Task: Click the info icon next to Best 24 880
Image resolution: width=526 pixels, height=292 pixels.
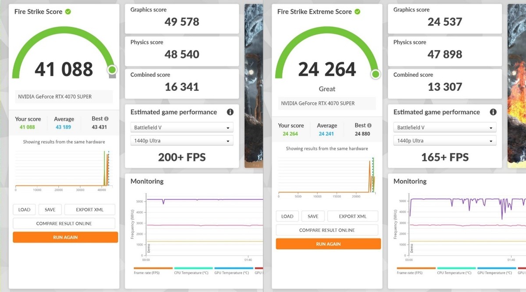Action: pos(369,125)
